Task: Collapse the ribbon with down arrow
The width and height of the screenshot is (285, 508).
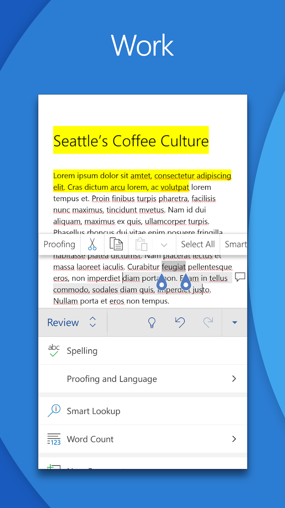Action: pos(234,322)
